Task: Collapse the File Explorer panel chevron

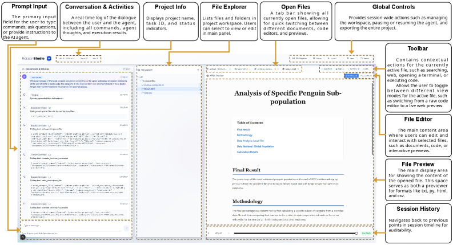Action: click(198, 70)
